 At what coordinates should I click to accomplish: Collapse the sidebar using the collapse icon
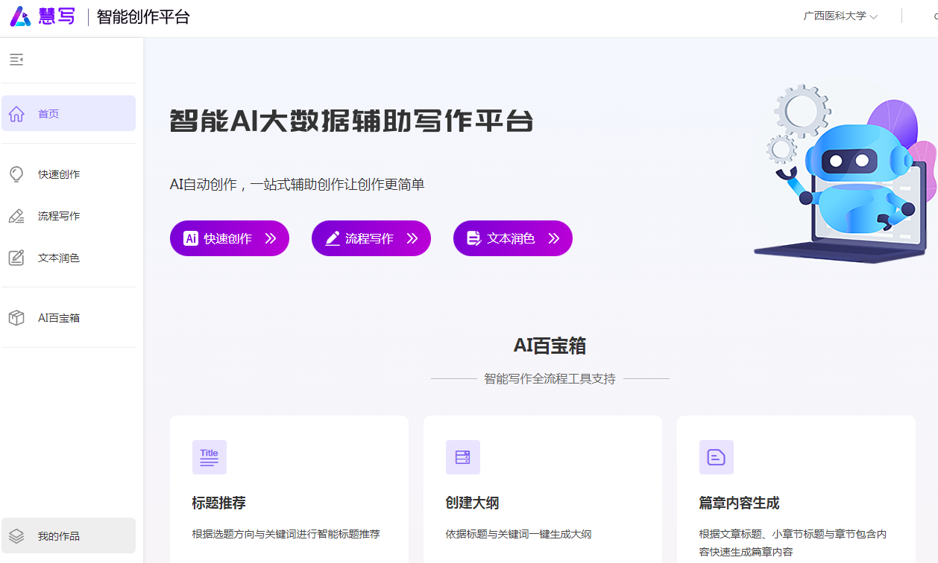click(x=16, y=59)
